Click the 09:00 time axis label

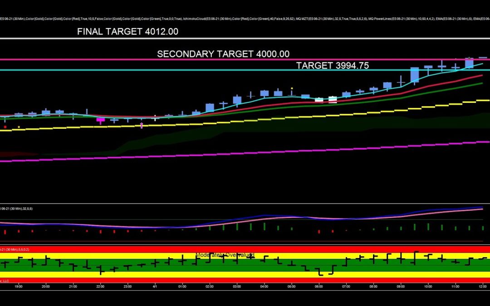[401, 287]
